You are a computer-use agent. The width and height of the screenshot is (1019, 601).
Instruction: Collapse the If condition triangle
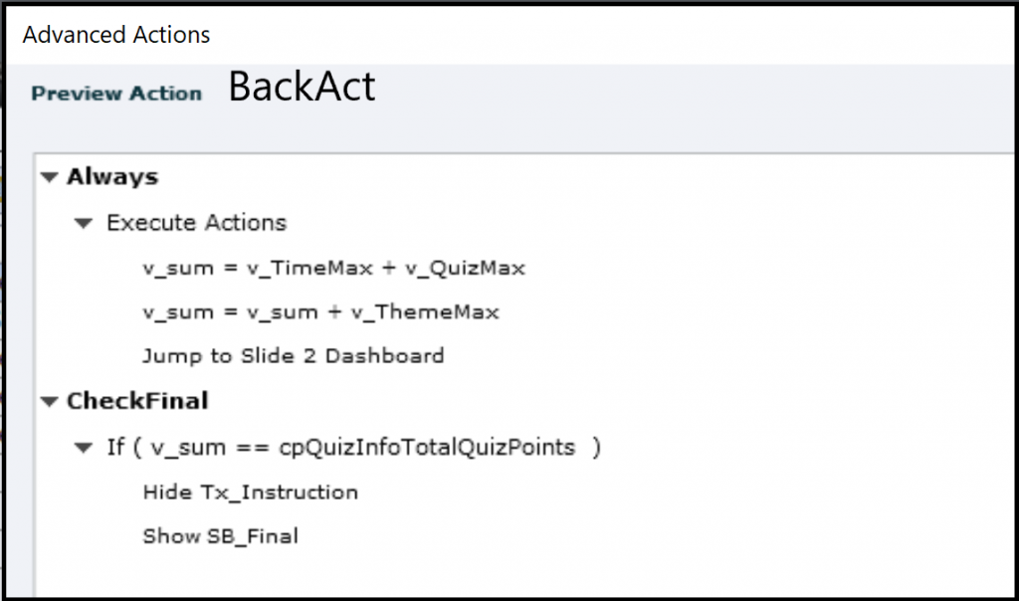pyautogui.click(x=85, y=448)
